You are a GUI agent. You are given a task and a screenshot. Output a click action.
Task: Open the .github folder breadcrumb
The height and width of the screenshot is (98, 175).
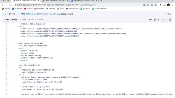coord(46,14)
